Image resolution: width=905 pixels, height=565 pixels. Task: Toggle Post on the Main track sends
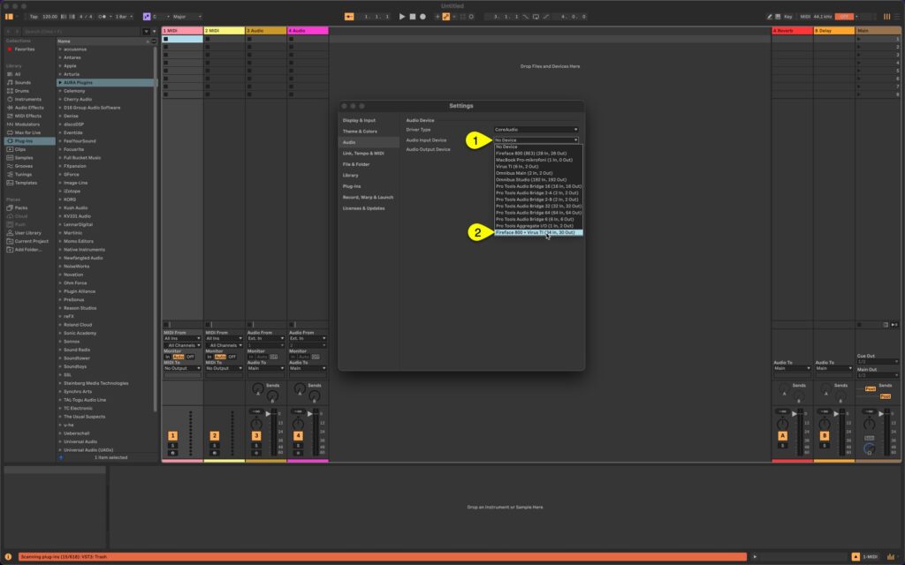coord(871,387)
